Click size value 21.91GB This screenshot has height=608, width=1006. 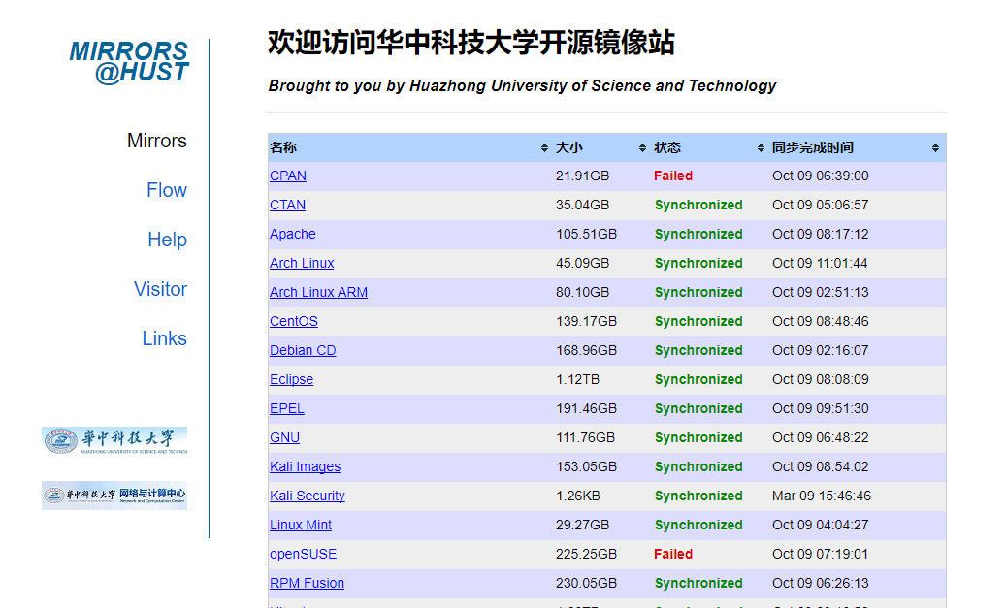click(583, 176)
